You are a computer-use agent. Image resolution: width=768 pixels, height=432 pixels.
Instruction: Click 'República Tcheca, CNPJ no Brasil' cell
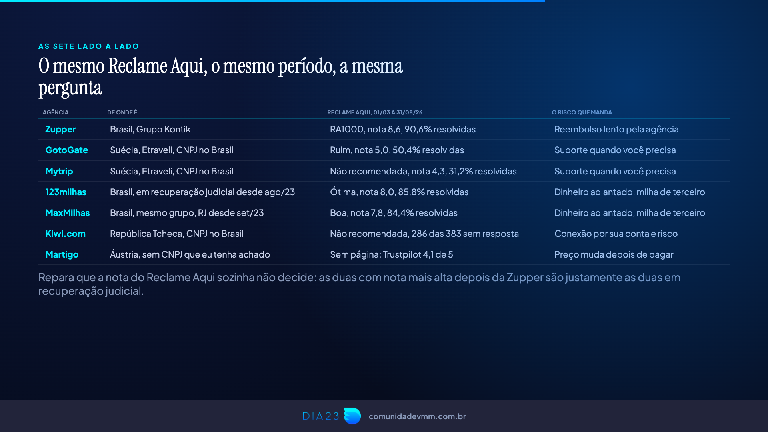point(176,234)
